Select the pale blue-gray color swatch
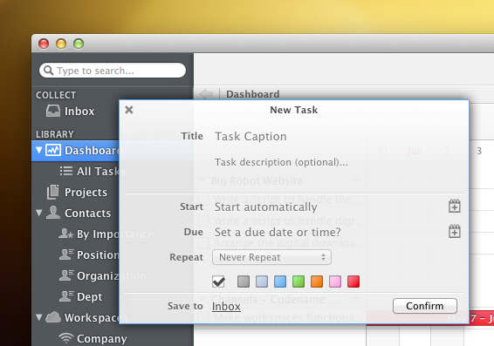The image size is (494, 346). tap(262, 282)
